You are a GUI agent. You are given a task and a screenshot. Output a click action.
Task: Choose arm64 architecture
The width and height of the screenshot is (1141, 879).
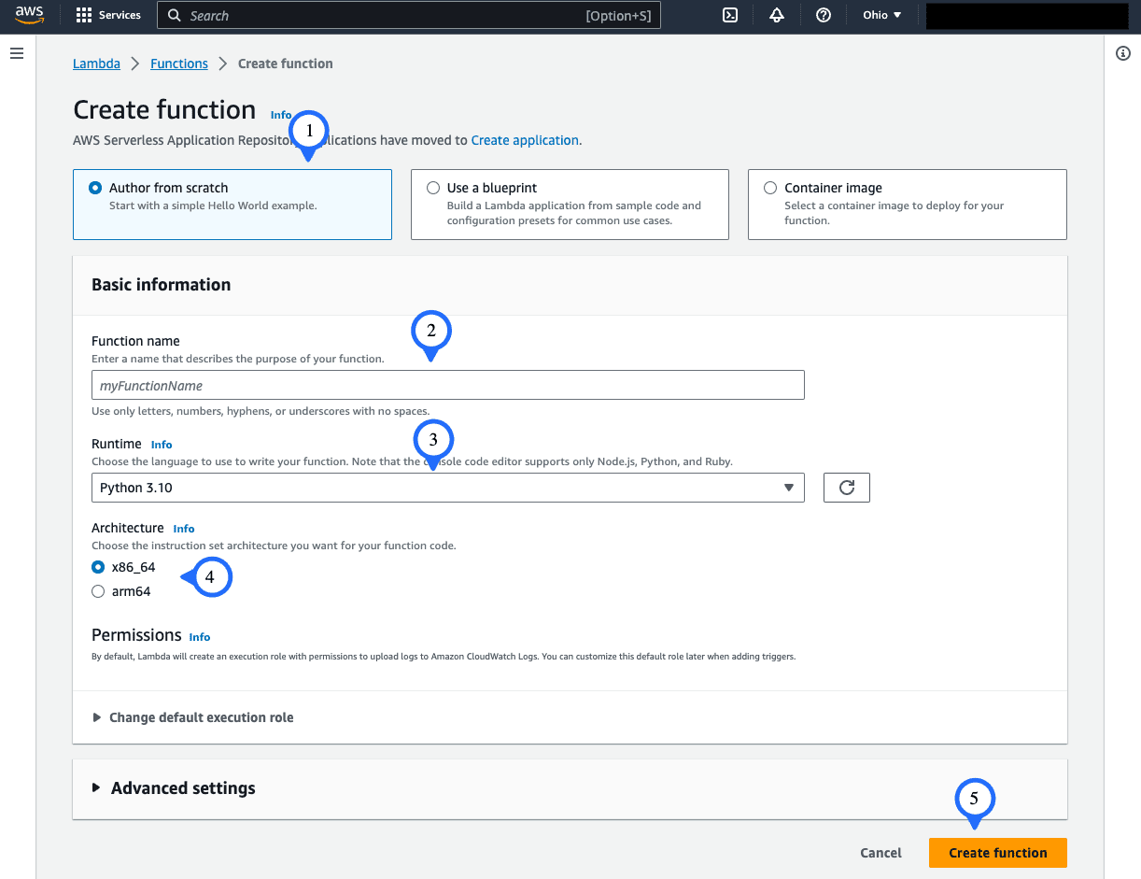[98, 591]
